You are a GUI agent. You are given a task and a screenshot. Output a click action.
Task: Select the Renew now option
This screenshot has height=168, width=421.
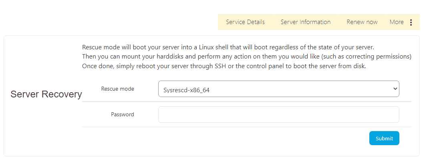pos(362,22)
